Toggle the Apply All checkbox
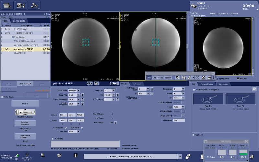 [x=193, y=135]
